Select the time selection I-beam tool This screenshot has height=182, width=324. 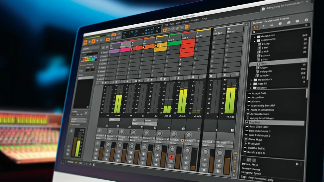[x=169, y=30]
